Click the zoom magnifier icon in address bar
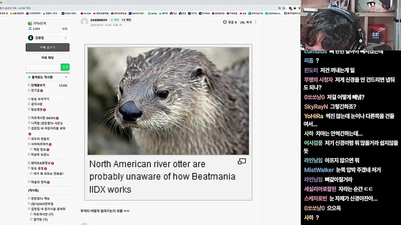The width and height of the screenshot is (401, 225). (279, 8)
